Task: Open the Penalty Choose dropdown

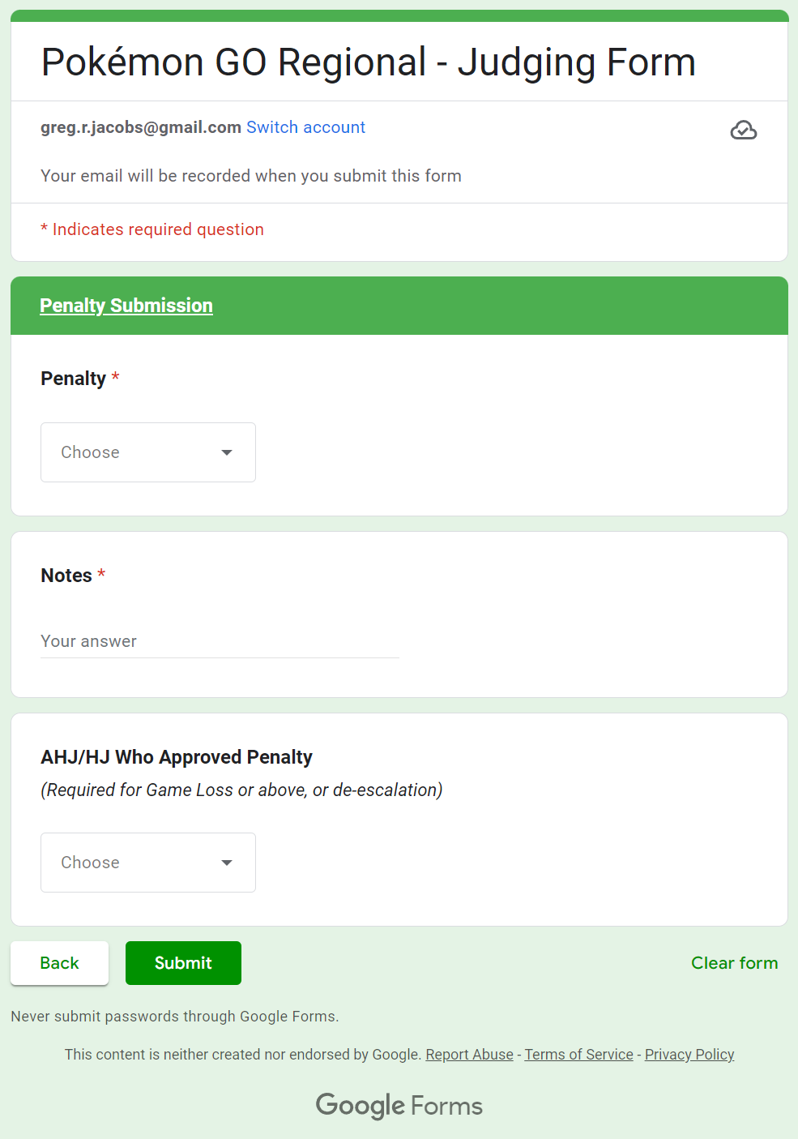Action: pos(147,452)
